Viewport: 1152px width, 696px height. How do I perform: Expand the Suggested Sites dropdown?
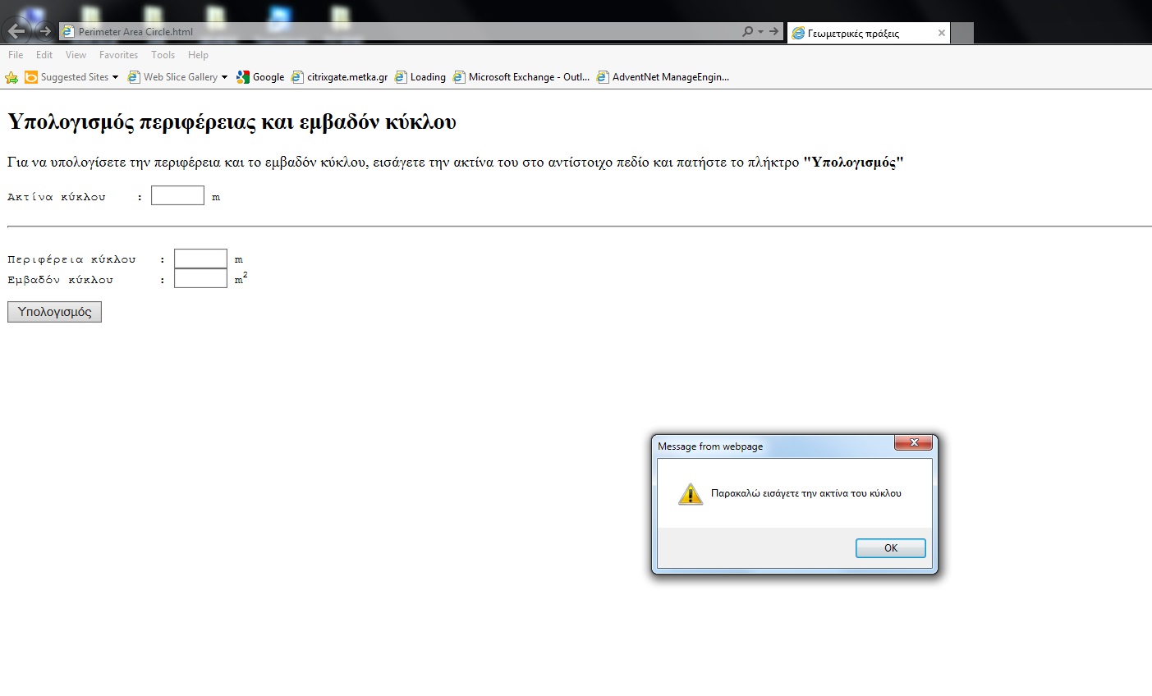[115, 77]
